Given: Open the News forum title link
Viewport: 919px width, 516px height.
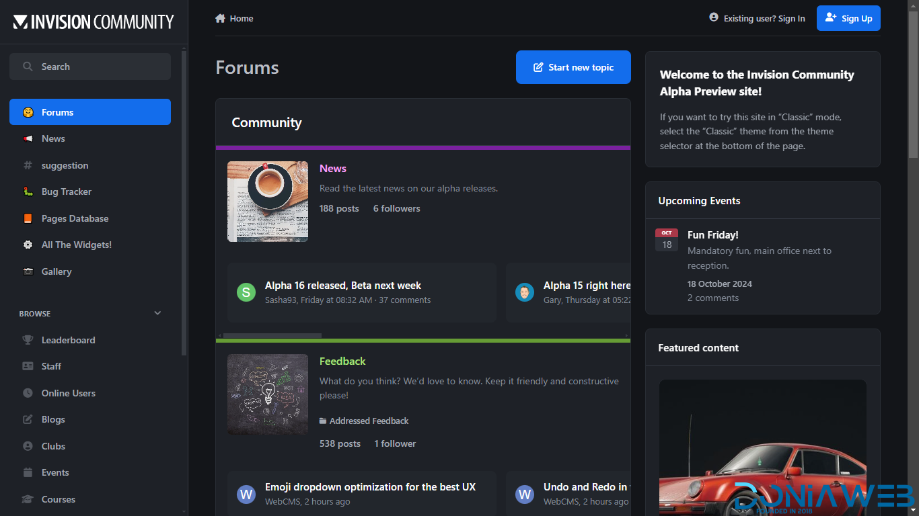Looking at the screenshot, I should point(333,169).
